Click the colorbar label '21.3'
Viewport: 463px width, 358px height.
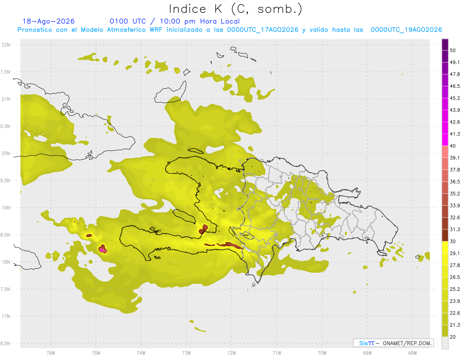(x=455, y=325)
